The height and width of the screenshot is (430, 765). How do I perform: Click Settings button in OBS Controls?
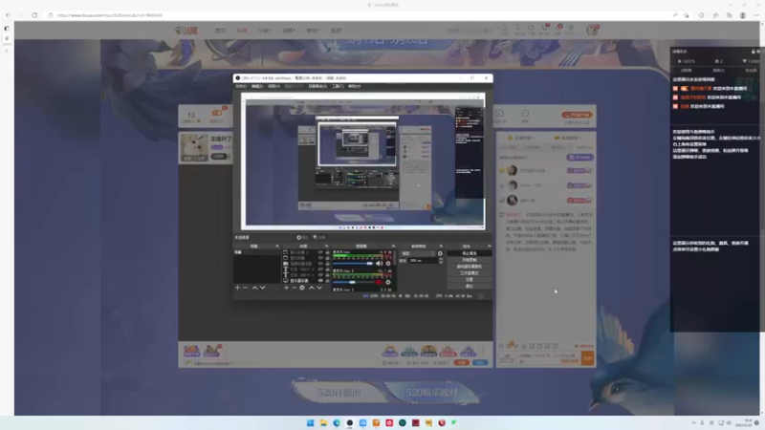point(470,279)
